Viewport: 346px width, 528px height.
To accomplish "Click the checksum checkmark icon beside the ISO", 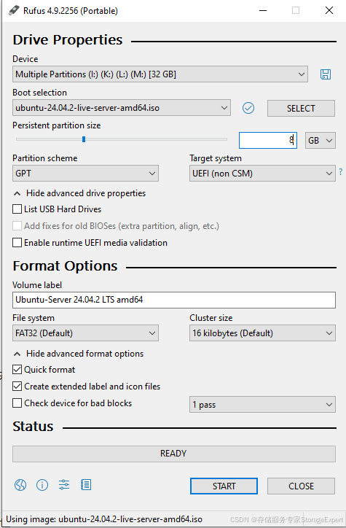I will [x=248, y=108].
